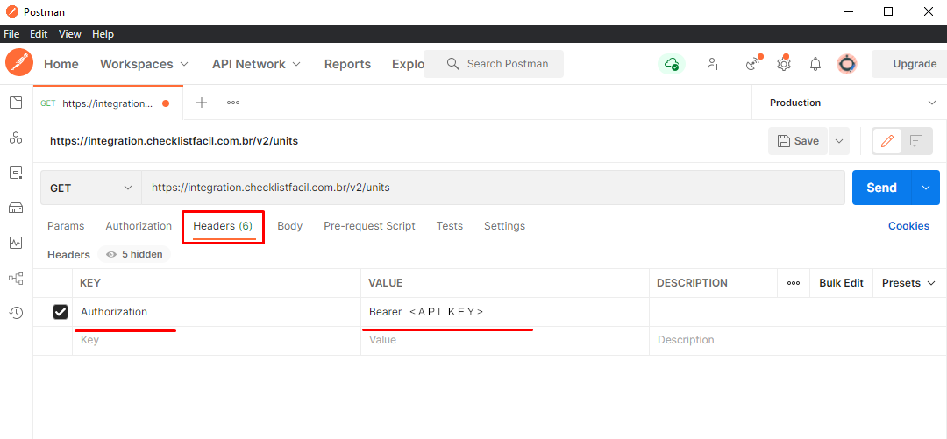Open the Save options dropdown arrow

click(x=839, y=141)
